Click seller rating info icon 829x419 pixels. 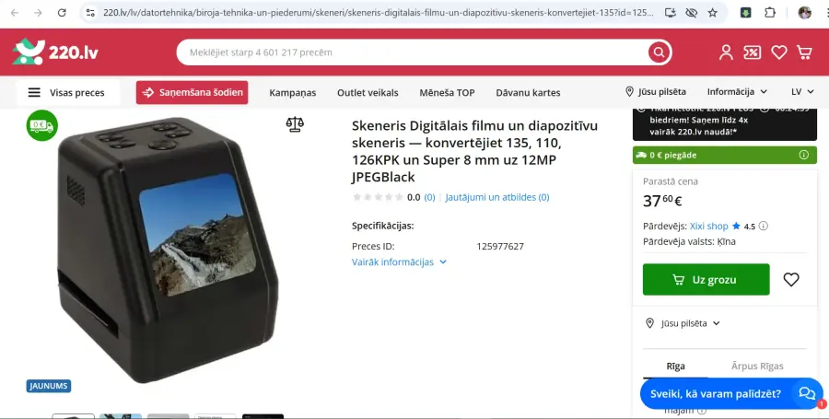click(763, 226)
